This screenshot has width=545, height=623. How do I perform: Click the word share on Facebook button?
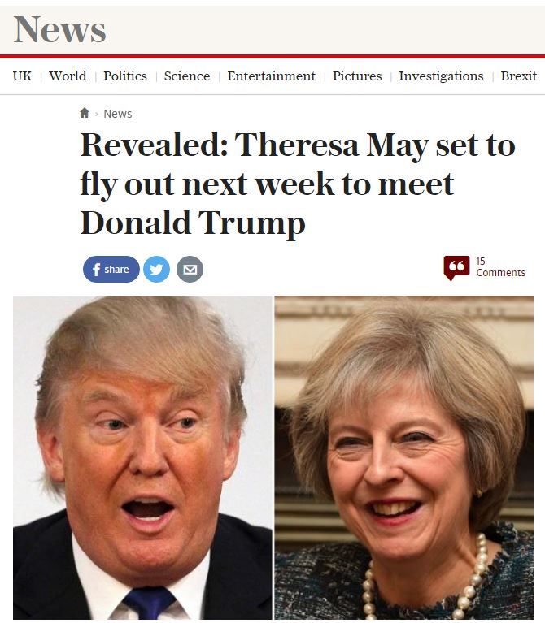(116, 270)
